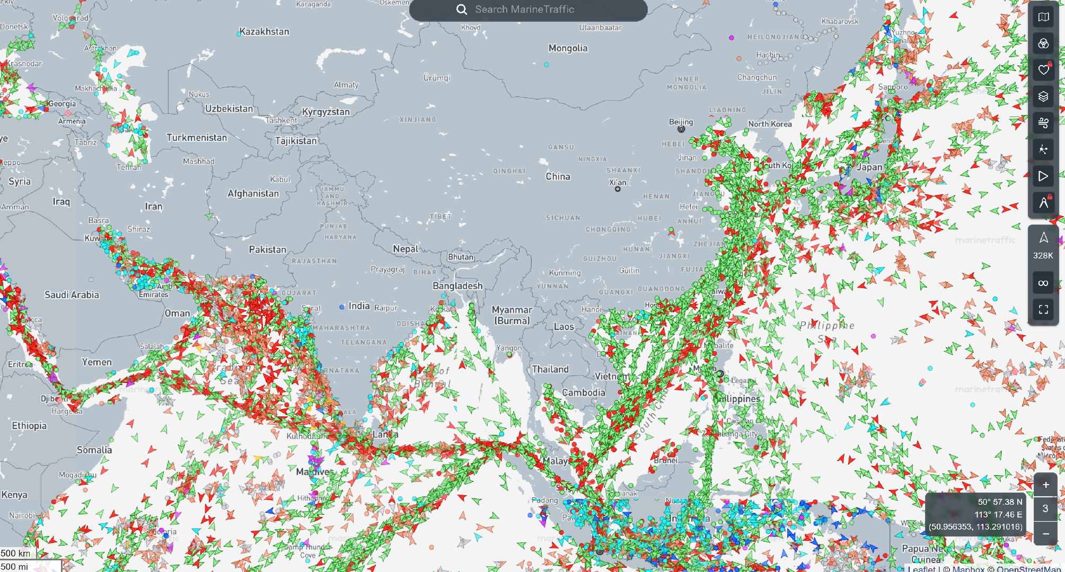Select the locked distance measuring compass tool
This screenshot has height=572, width=1065.
click(1043, 202)
